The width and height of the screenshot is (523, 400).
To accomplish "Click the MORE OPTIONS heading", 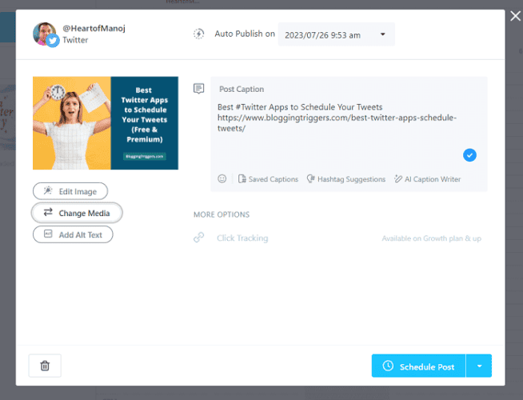I will 222,214.
